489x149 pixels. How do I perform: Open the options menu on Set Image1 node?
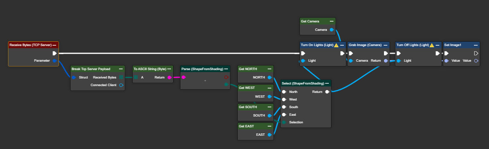point(476,45)
